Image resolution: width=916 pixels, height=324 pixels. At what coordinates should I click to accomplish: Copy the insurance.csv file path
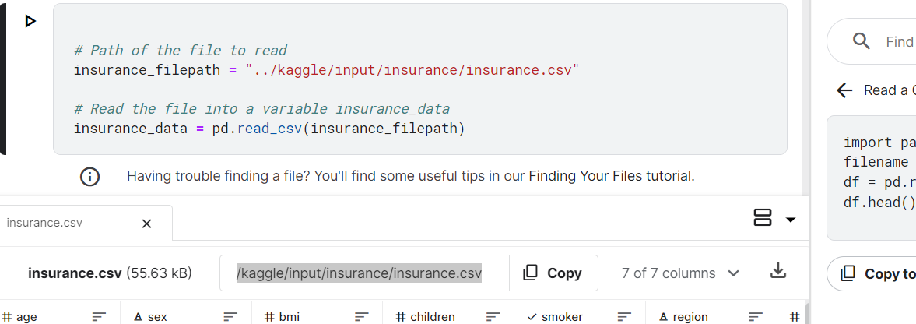(x=553, y=273)
